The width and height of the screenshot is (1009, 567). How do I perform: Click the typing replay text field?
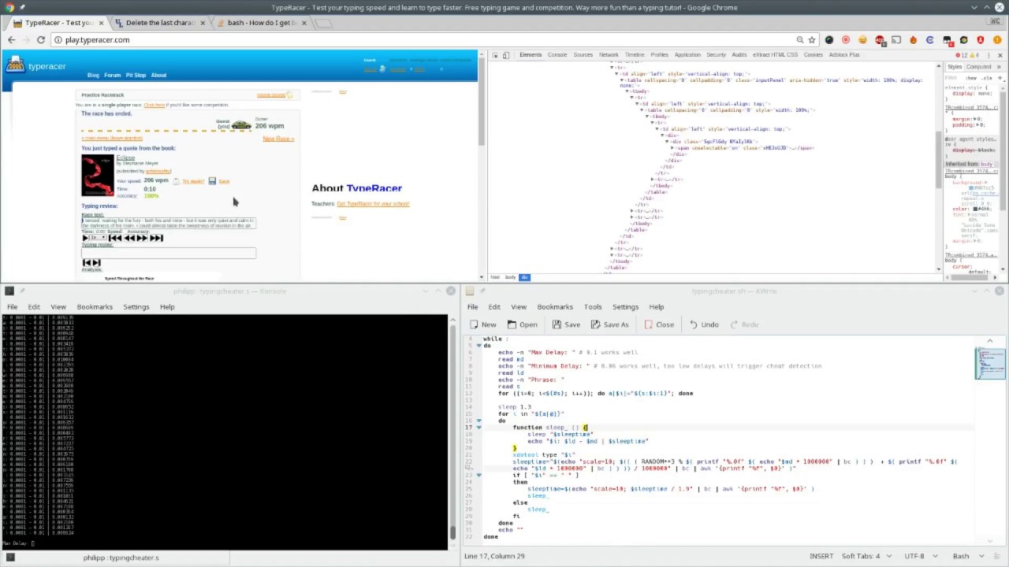click(169, 253)
